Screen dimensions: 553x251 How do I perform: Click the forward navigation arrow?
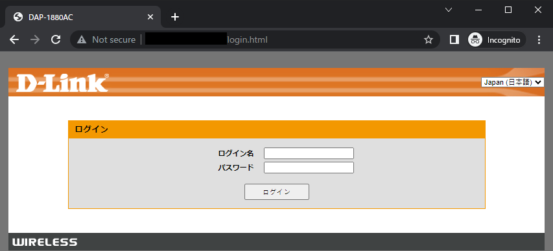pos(35,39)
